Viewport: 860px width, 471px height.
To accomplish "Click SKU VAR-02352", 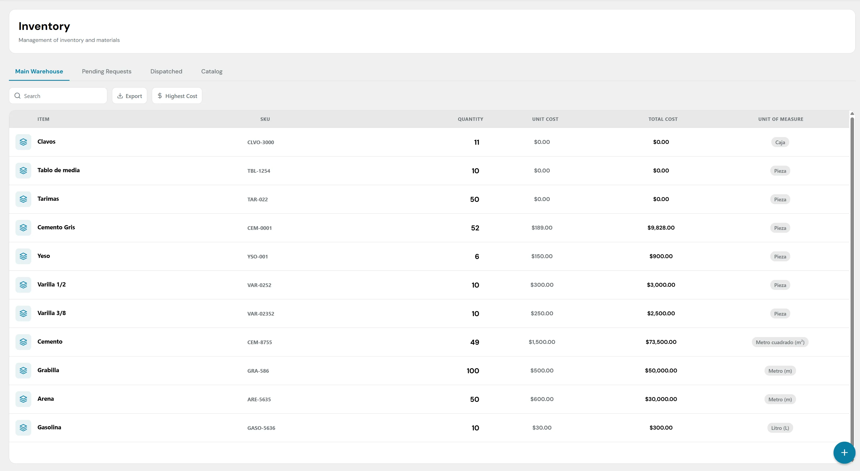I will [x=261, y=313].
